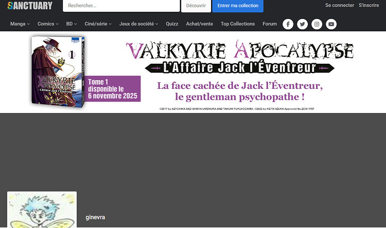Click the Se connecter link

tap(340, 5)
